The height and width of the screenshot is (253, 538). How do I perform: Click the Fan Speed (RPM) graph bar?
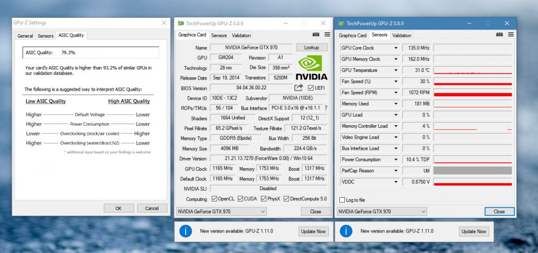point(472,93)
